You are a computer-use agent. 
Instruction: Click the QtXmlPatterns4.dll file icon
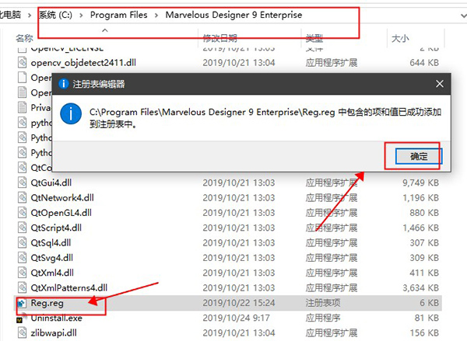pos(22,287)
